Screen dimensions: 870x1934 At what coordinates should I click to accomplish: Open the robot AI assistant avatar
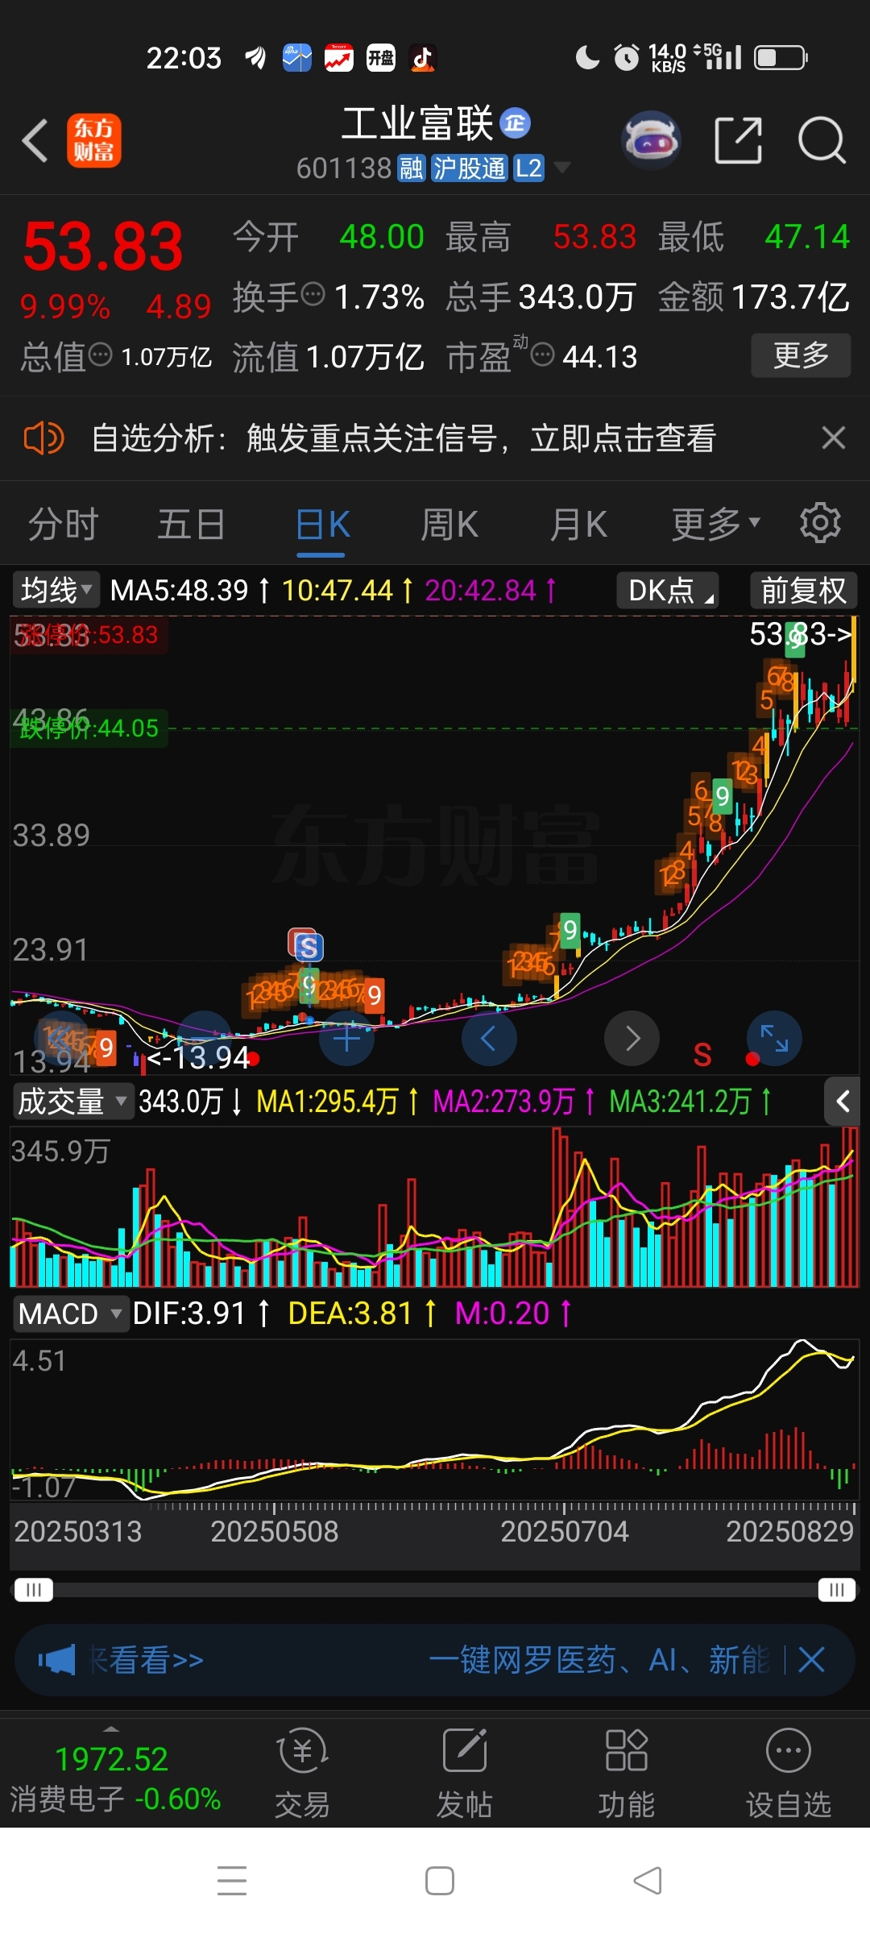652,140
